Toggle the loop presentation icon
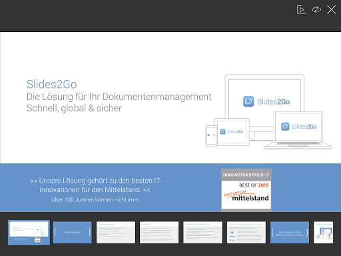The image size is (341, 256). (x=316, y=10)
